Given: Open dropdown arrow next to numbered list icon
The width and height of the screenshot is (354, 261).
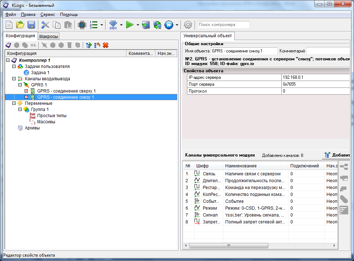Looking at the screenshot, I should coord(102,25).
